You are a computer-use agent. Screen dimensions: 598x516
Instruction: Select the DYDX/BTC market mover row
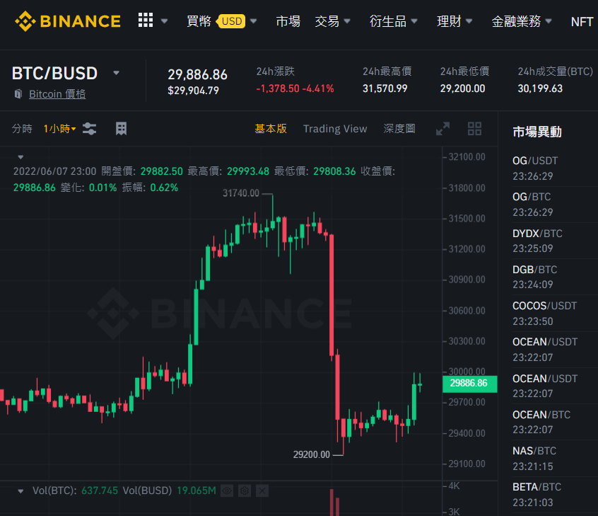pyautogui.click(x=554, y=241)
